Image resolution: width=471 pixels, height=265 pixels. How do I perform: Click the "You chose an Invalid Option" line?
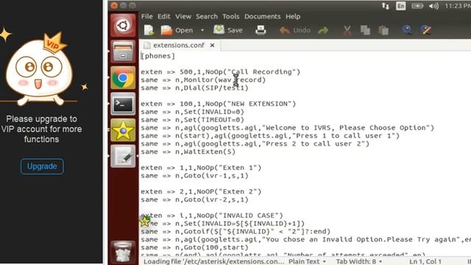(306, 239)
